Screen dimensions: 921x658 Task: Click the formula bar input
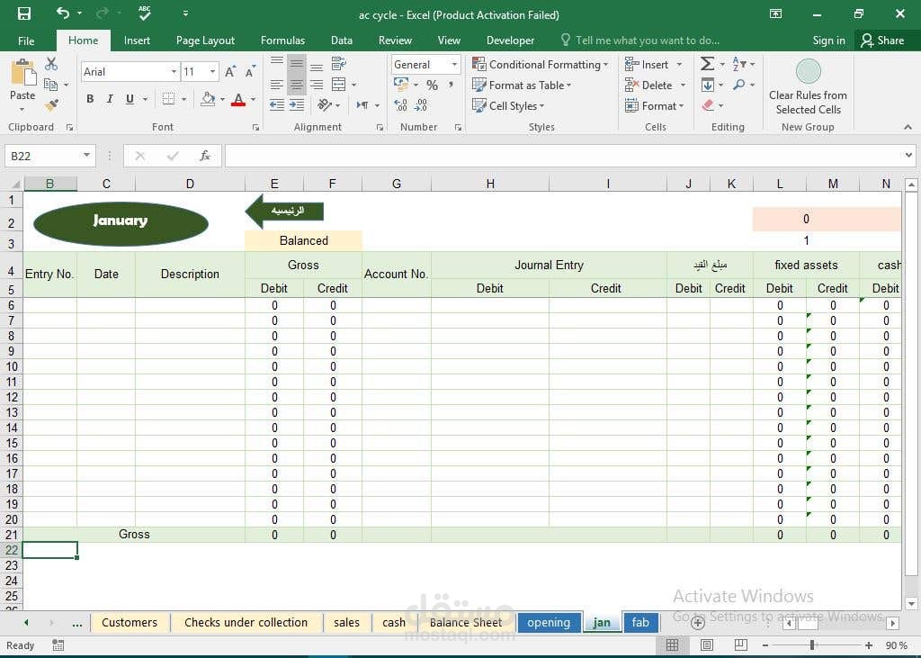564,156
